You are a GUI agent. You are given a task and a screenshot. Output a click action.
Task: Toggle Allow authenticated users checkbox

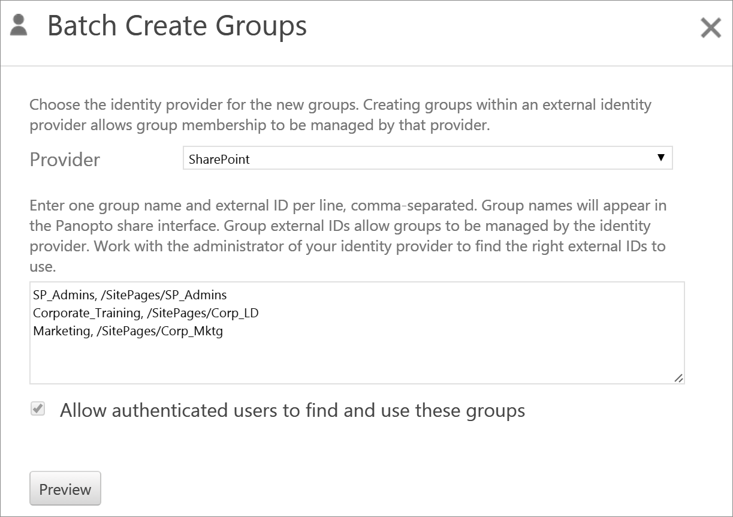pos(38,409)
